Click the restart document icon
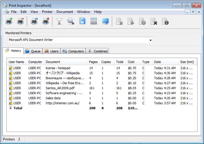Screen dimensions: 204x144 click(142, 21)
